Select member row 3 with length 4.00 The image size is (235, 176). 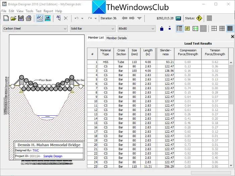tap(158, 71)
